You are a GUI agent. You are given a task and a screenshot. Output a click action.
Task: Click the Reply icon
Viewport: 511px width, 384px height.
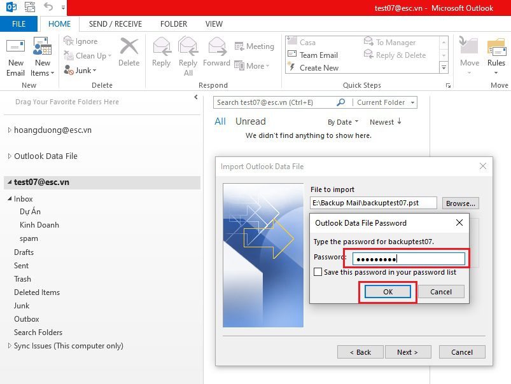click(162, 46)
